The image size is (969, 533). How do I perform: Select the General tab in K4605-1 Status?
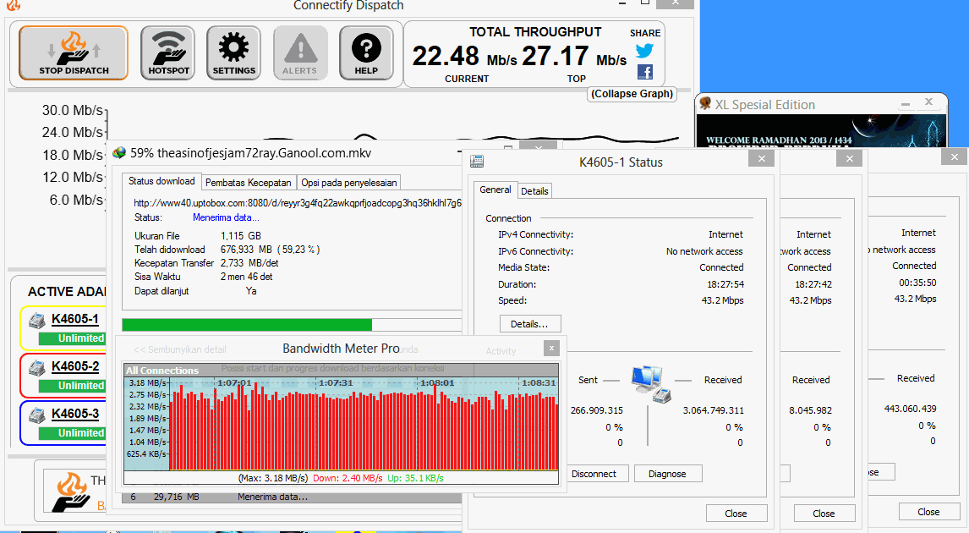495,190
